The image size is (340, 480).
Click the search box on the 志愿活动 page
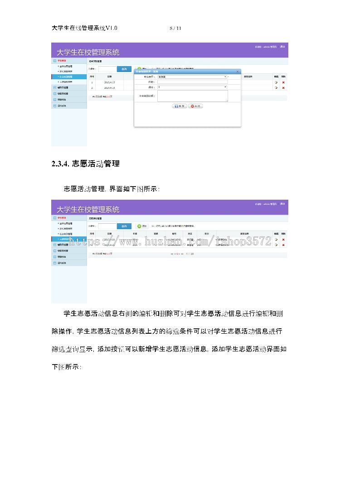coord(107,226)
